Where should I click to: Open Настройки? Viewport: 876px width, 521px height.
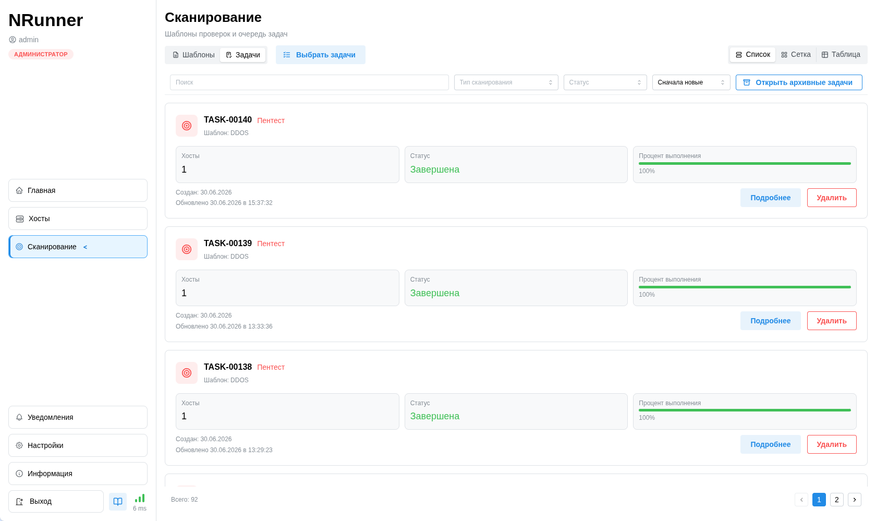pos(78,445)
